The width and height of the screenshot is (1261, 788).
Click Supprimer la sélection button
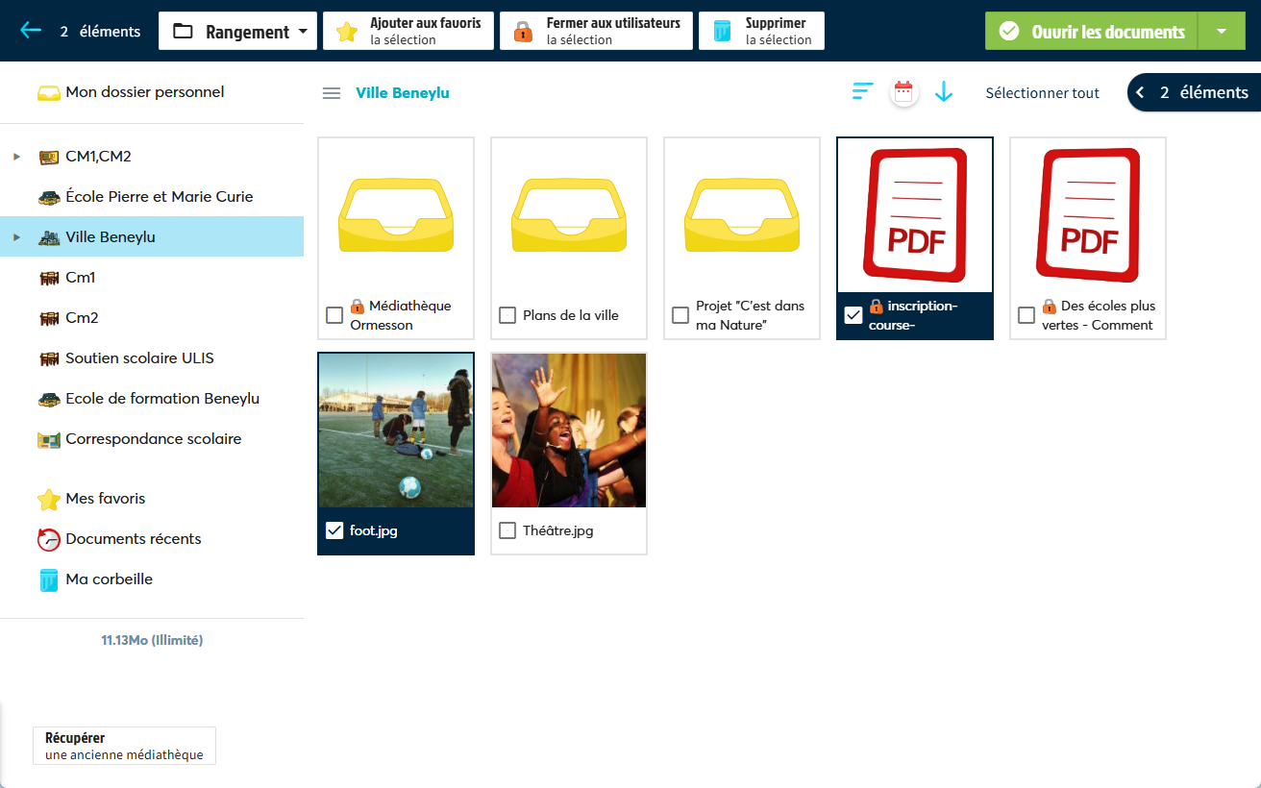[761, 31]
